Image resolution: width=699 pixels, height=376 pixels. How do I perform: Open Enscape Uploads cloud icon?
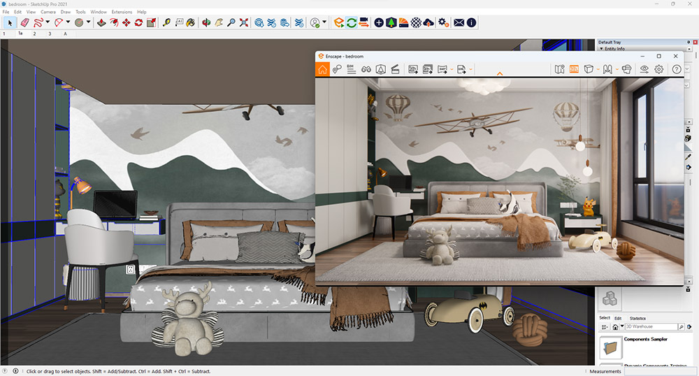tap(428, 22)
